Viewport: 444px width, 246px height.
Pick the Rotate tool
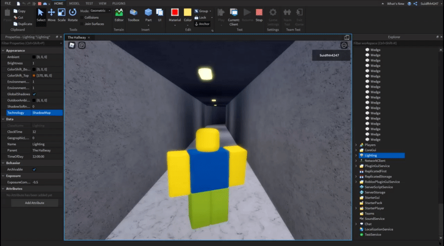[x=72, y=15]
